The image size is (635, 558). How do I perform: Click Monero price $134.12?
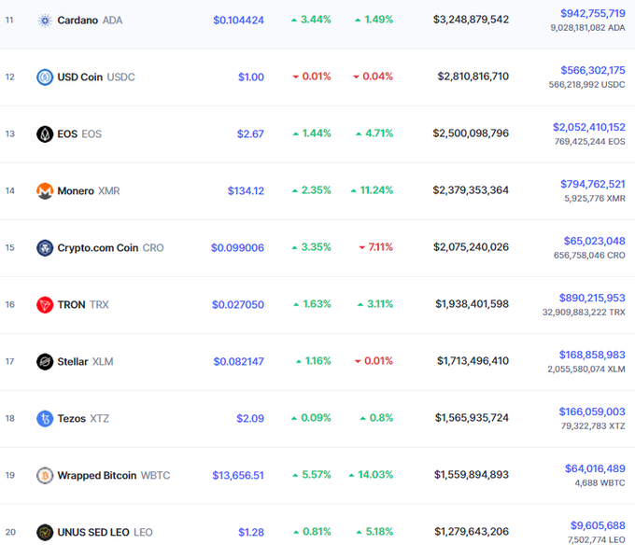coord(246,191)
